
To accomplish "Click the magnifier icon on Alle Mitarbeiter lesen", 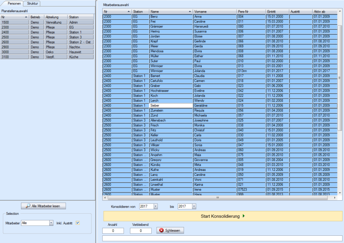I will 28,206.
